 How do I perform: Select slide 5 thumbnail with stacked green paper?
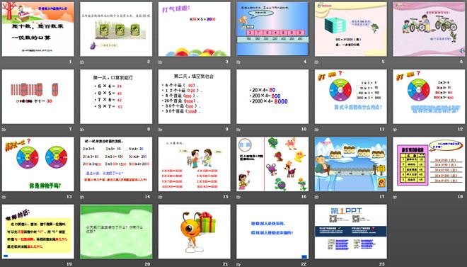pyautogui.click(x=351, y=29)
